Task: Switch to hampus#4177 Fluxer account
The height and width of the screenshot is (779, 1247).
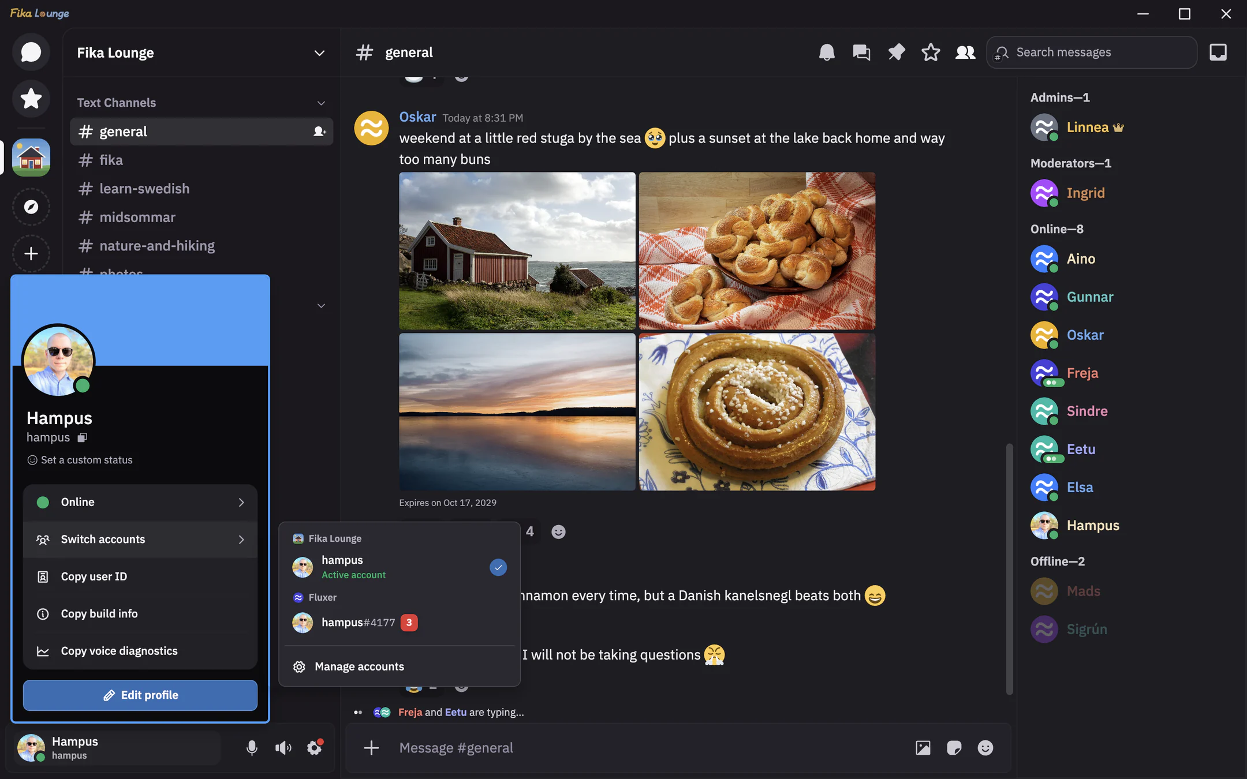Action: (400, 623)
